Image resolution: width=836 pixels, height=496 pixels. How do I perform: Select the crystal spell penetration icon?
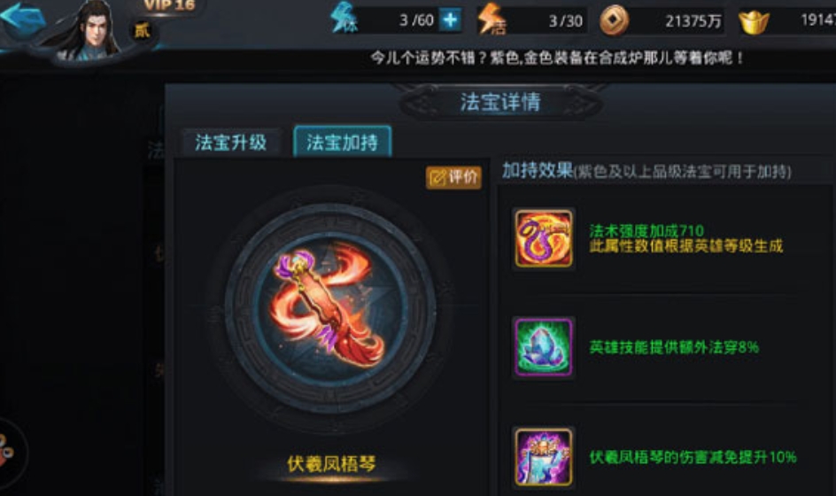(544, 347)
